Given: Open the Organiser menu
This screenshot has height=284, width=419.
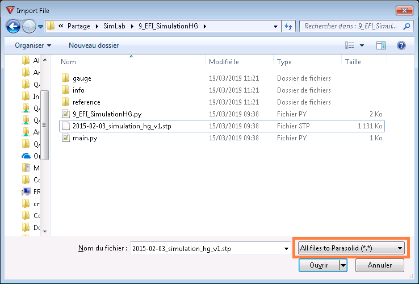Looking at the screenshot, I should 33,45.
